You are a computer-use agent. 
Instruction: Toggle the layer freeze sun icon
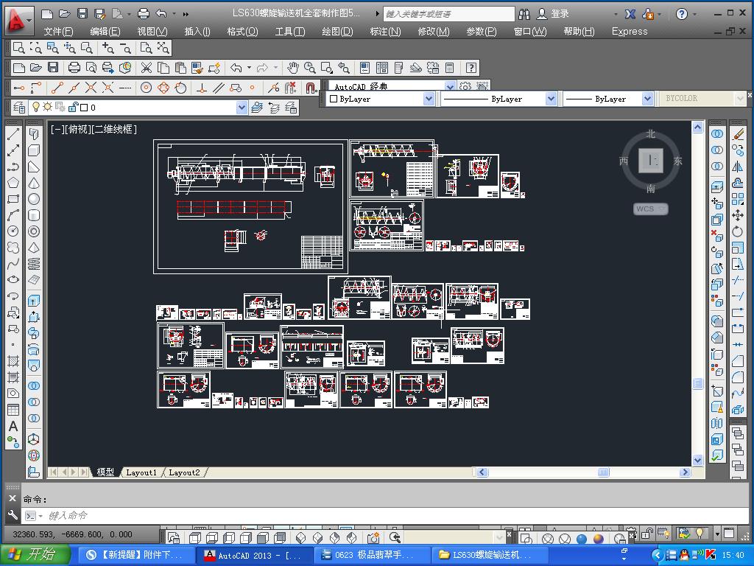47,108
